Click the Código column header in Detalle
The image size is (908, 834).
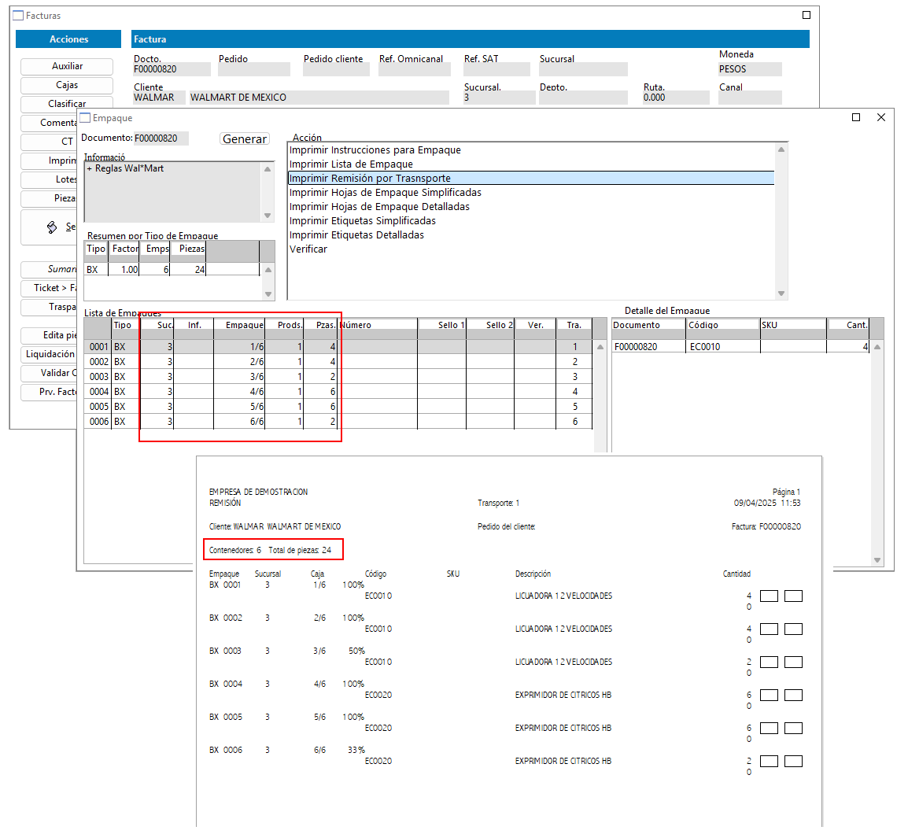pos(723,326)
